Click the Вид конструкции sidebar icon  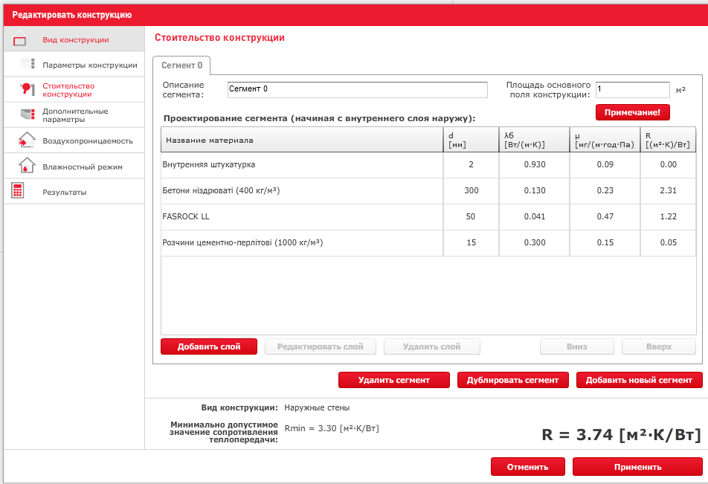pyautogui.click(x=20, y=40)
